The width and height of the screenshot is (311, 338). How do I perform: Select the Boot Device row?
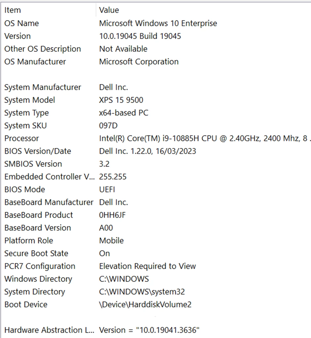(x=156, y=305)
